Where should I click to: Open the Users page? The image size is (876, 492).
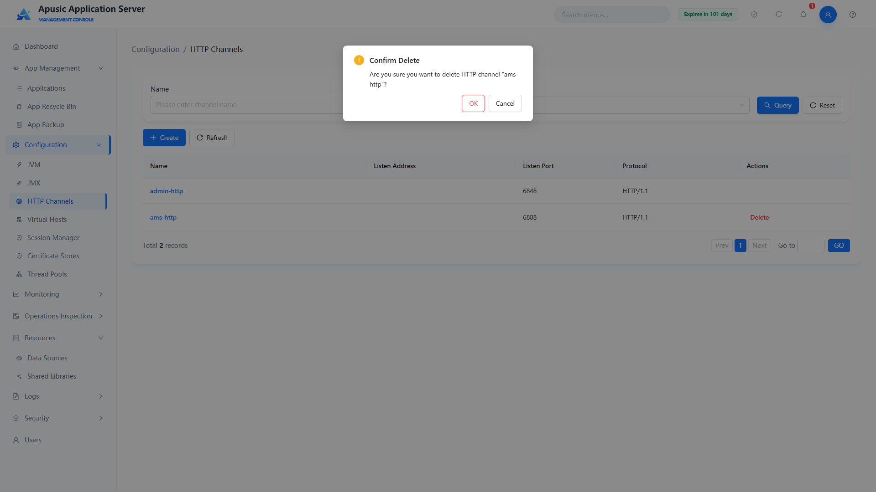58,440
